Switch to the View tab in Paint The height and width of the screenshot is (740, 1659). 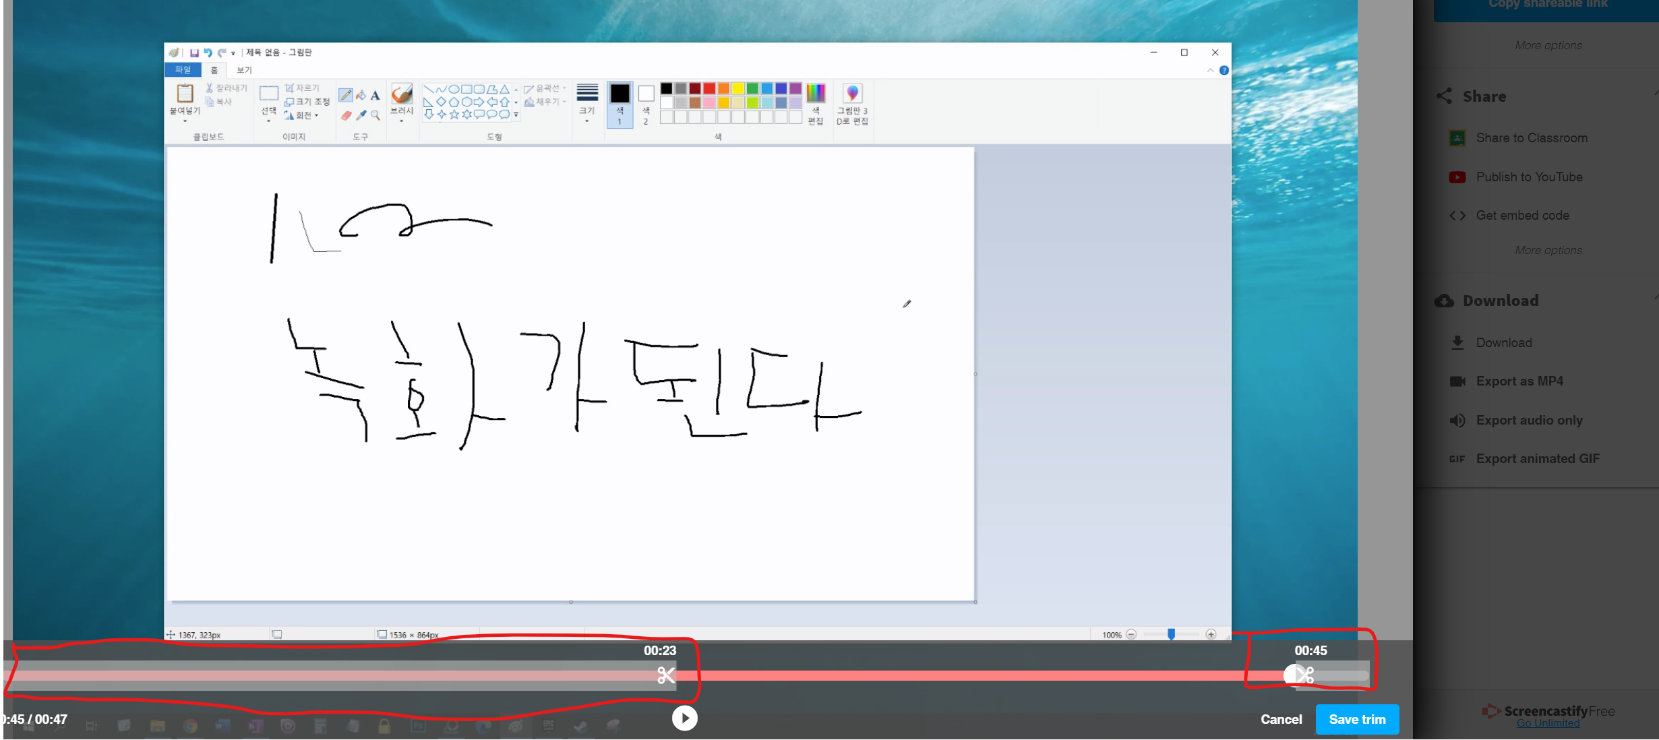click(244, 70)
